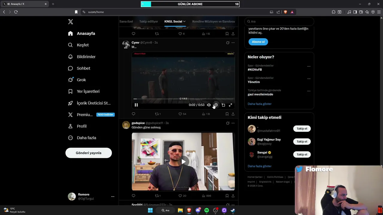Image resolution: width=383 pixels, height=215 pixels.
Task: Open Spotify from taskbar
Action: point(206,210)
